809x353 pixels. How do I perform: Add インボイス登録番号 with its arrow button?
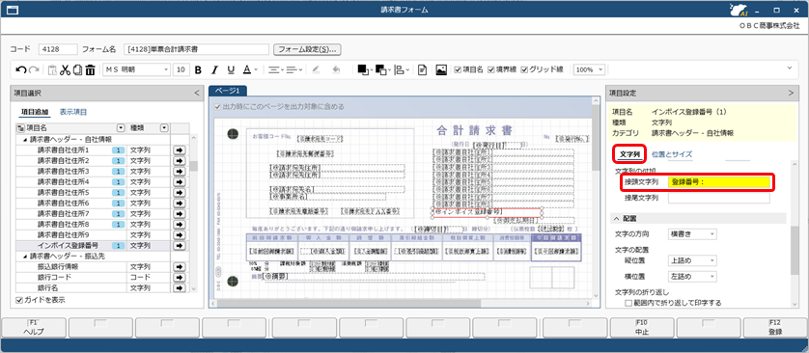click(x=180, y=246)
